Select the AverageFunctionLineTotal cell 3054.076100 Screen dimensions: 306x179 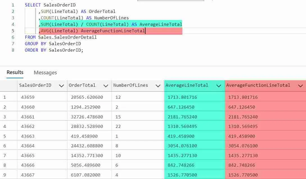[x=243, y=146]
